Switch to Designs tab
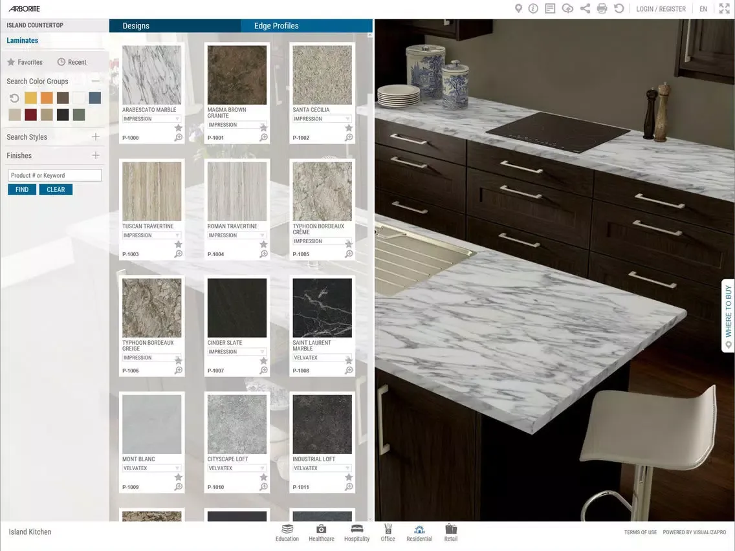 (175, 26)
